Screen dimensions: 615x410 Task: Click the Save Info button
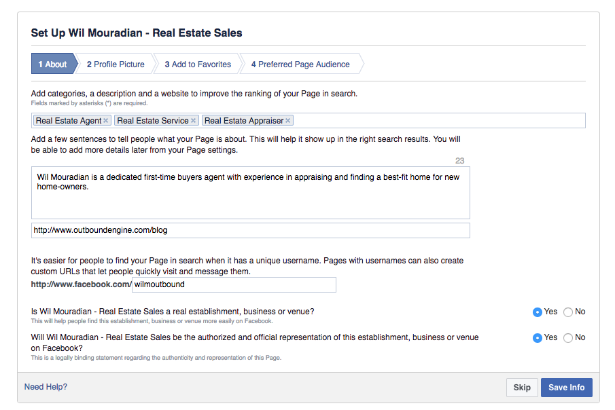point(566,387)
